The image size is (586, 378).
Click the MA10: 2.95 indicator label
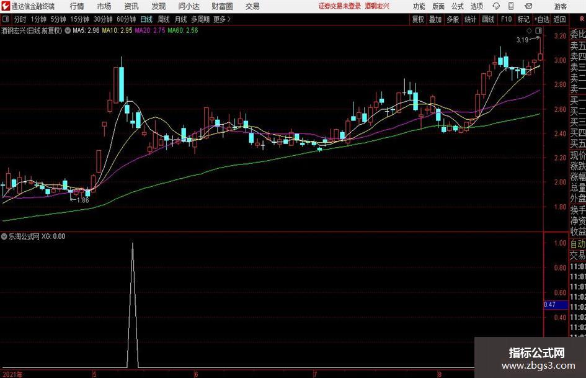[x=117, y=30]
